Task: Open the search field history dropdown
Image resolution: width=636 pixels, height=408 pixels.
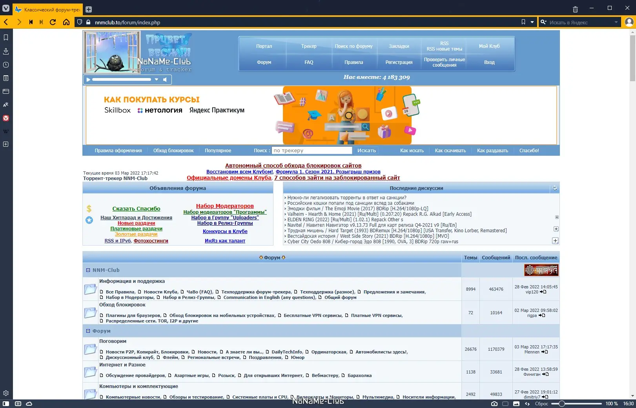Action: tap(616, 22)
